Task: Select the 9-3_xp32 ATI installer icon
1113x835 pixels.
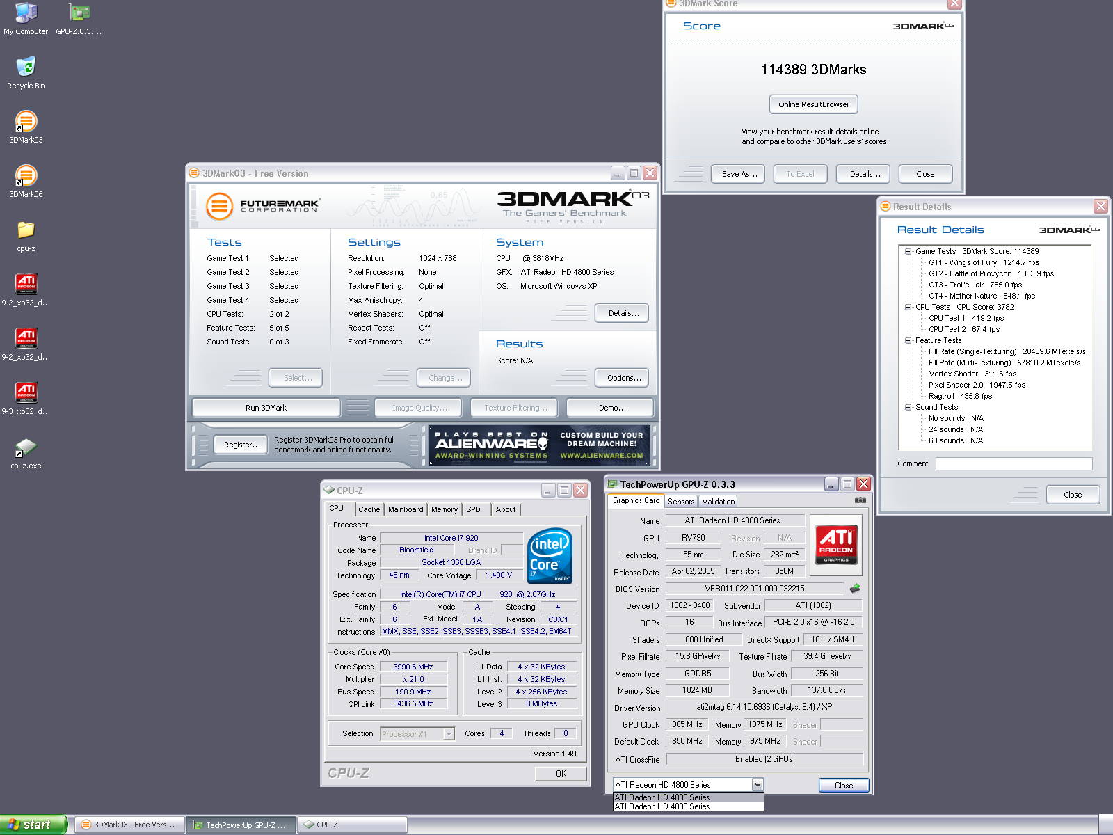Action: [x=26, y=399]
